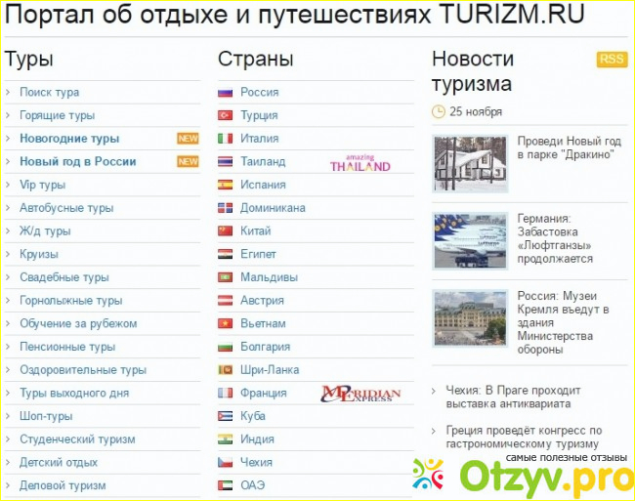The width and height of the screenshot is (635, 501).
Task: Open Автобусные туры
Action: 66,208
